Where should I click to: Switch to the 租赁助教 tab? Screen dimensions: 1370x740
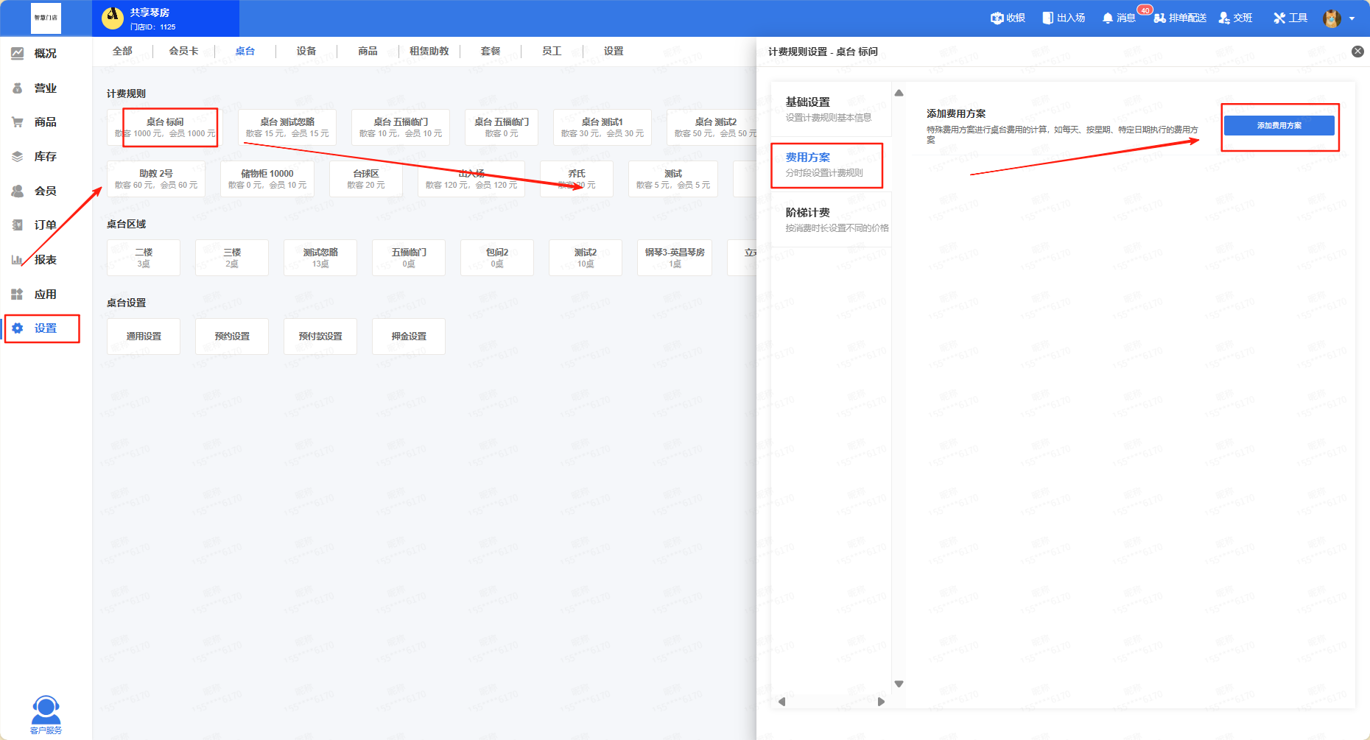(429, 51)
